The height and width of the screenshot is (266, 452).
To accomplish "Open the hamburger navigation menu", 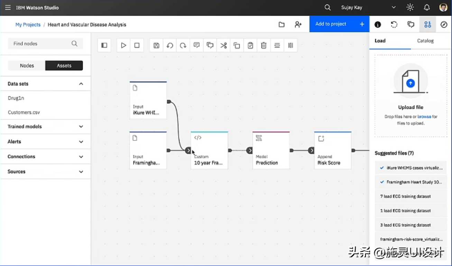I will pos(8,7).
